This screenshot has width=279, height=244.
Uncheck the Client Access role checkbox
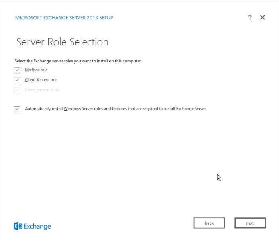[x=17, y=80]
